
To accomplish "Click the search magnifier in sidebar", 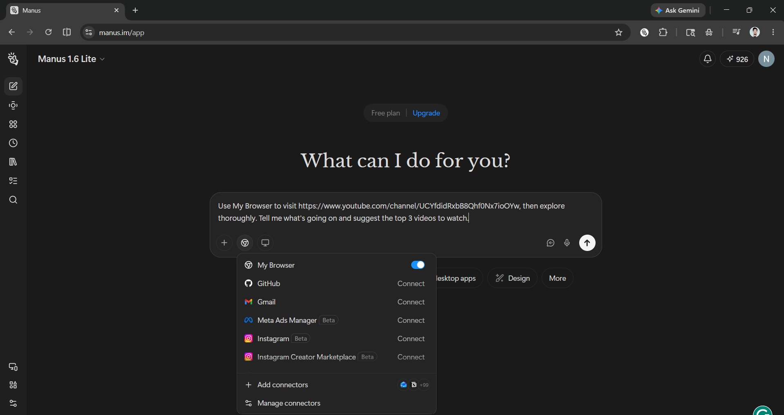I will (13, 200).
